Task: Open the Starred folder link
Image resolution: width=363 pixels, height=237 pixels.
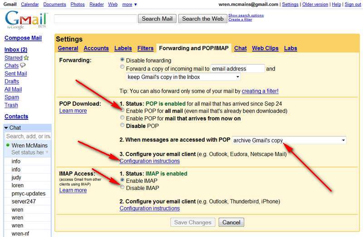Action: click(14, 58)
